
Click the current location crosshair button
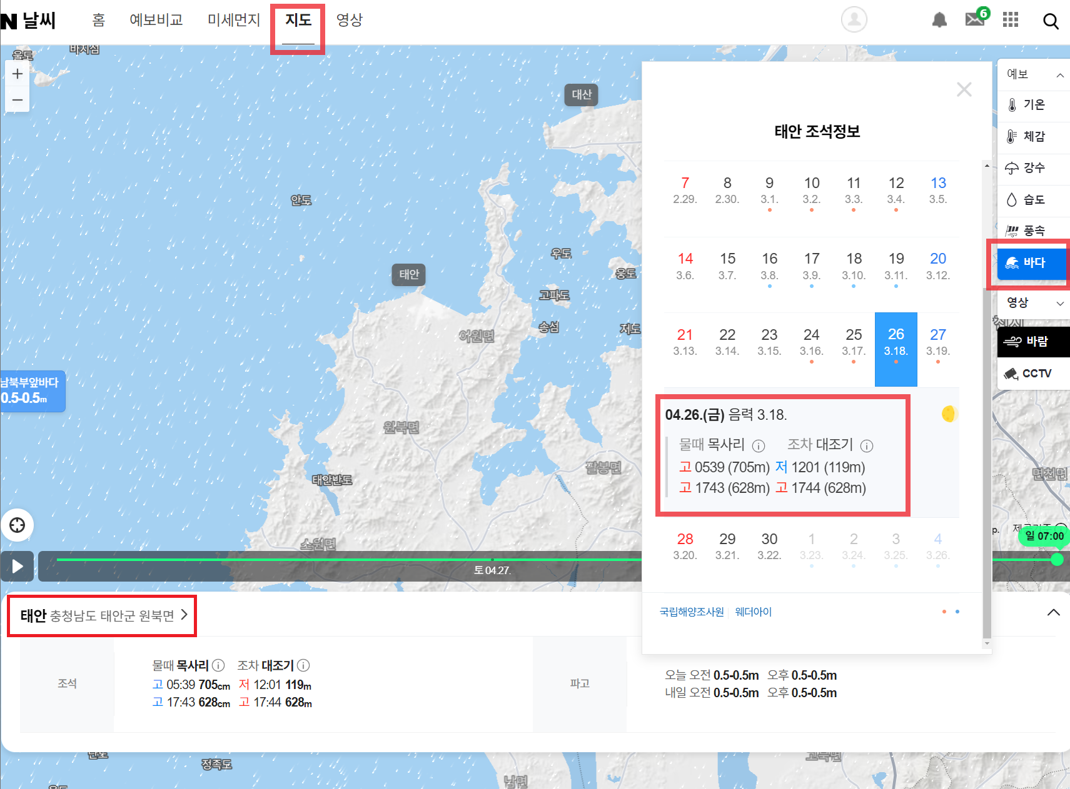click(17, 525)
